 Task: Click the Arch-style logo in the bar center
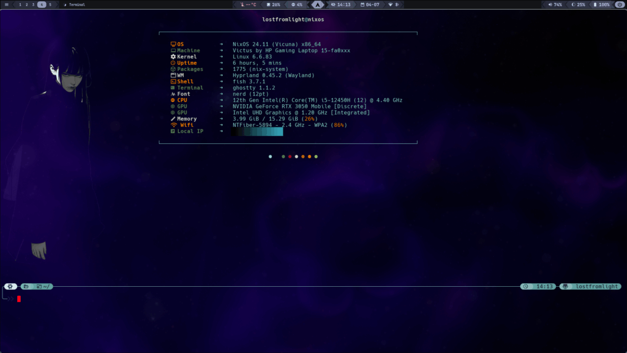pos(318,4)
